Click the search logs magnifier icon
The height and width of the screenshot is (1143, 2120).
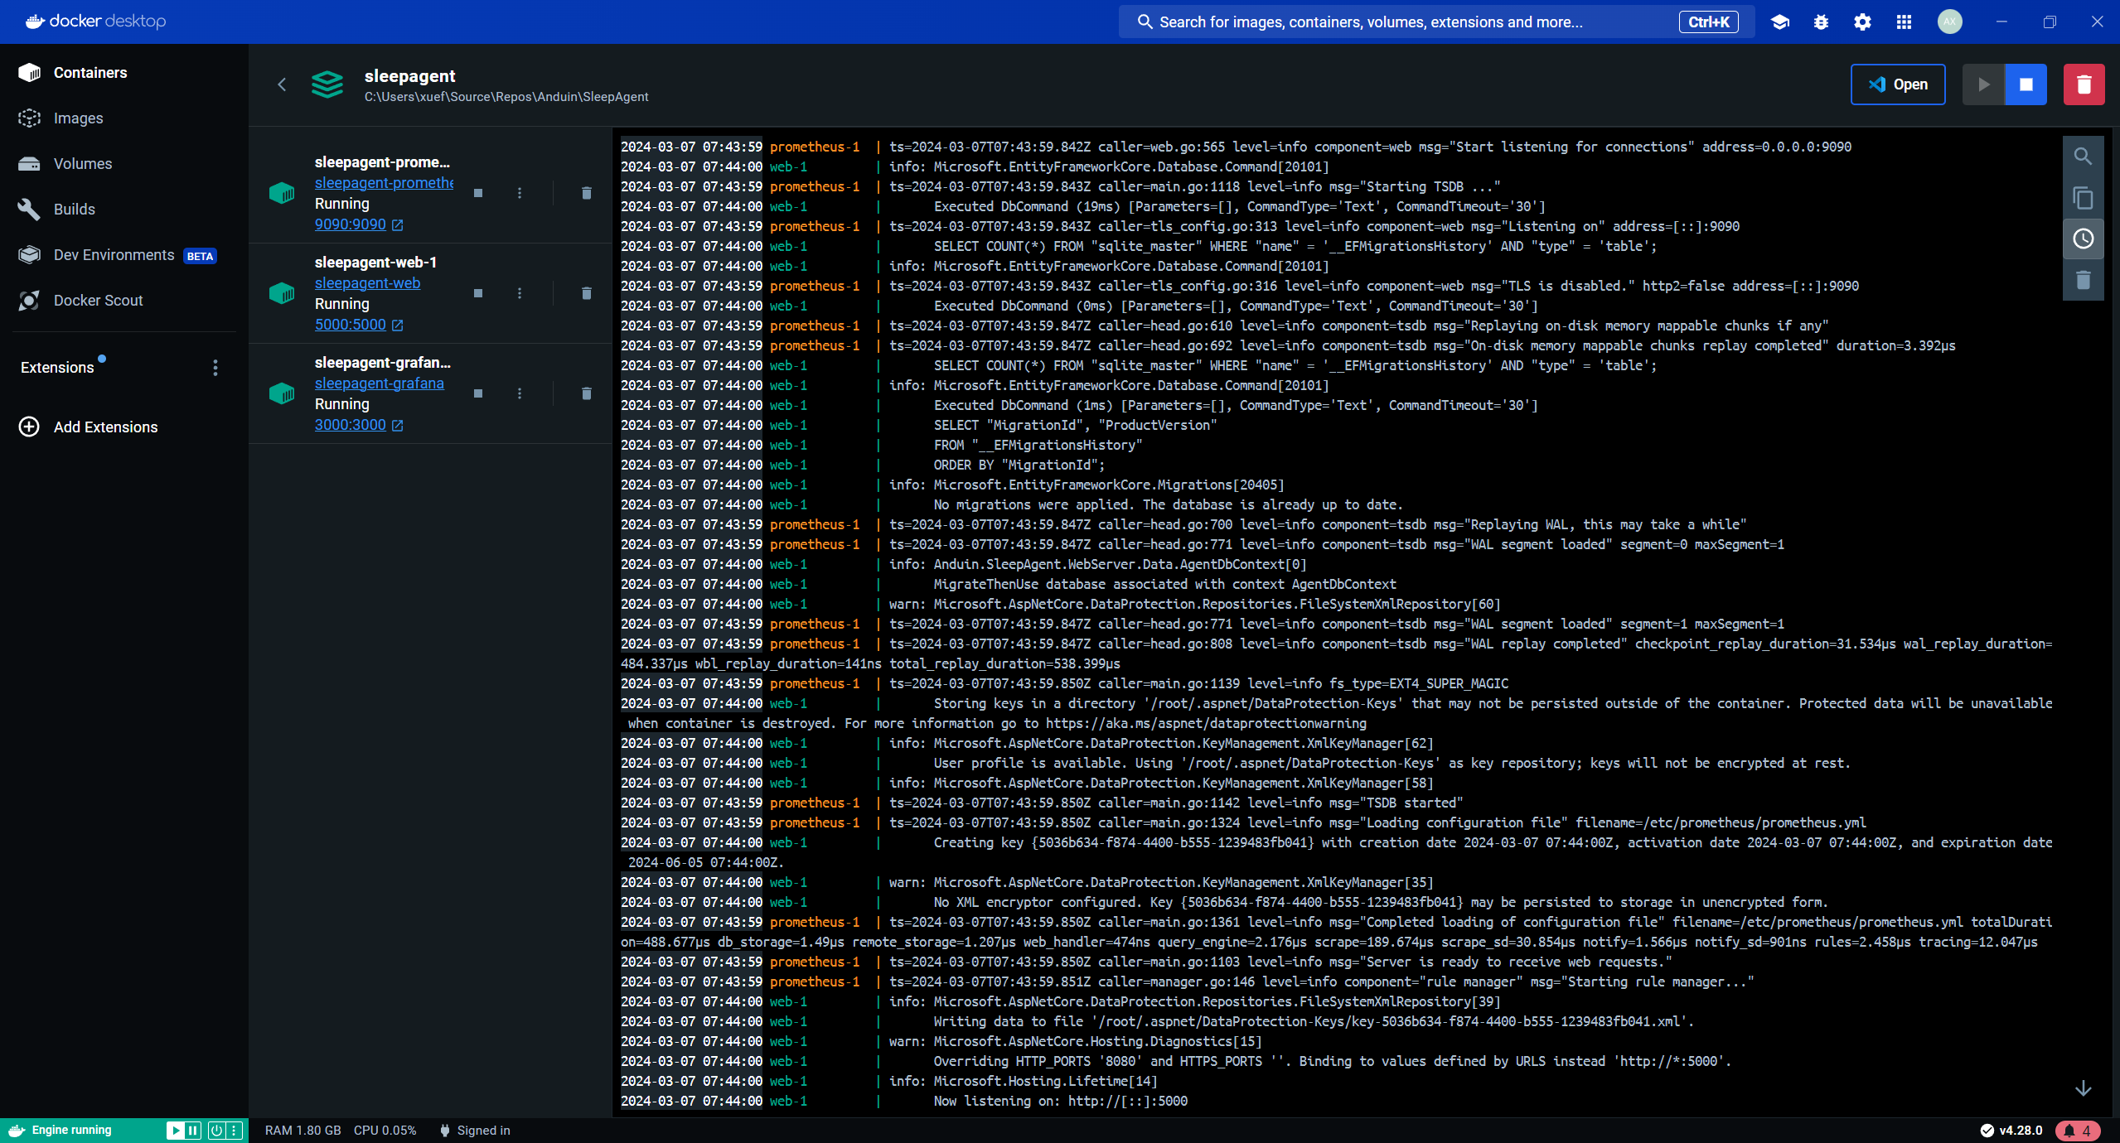click(x=2083, y=157)
